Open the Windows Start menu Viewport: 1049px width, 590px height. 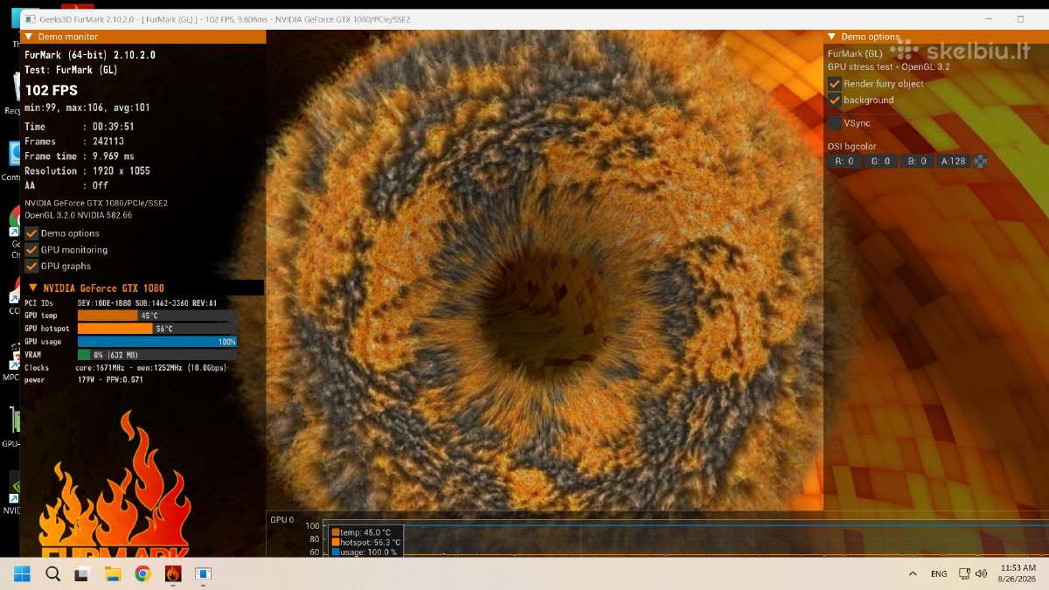pyautogui.click(x=22, y=573)
